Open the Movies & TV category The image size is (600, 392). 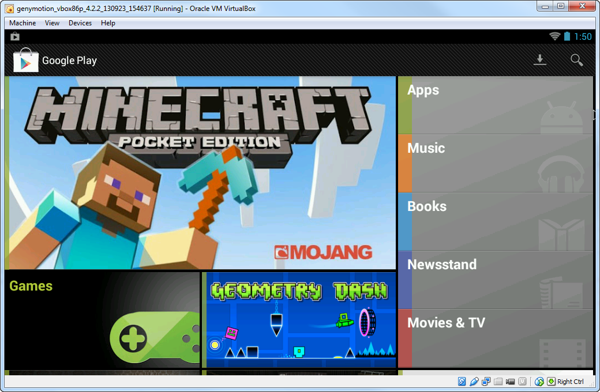(496, 338)
